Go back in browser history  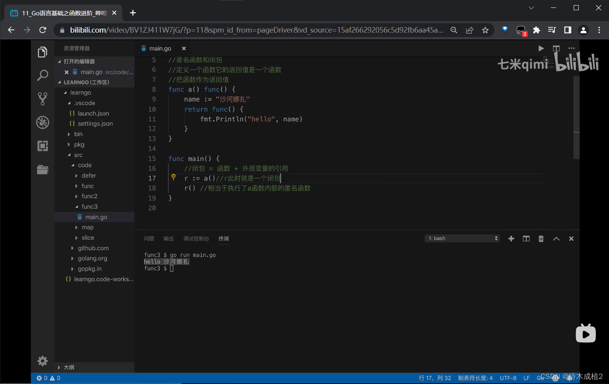tap(11, 30)
